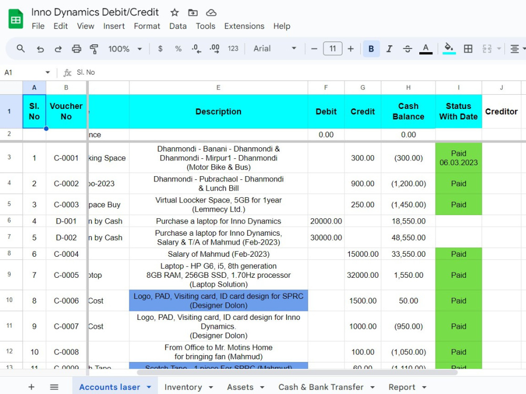Screen dimensions: 526x394
Task: Toggle strikethrough formatting
Action: point(407,49)
